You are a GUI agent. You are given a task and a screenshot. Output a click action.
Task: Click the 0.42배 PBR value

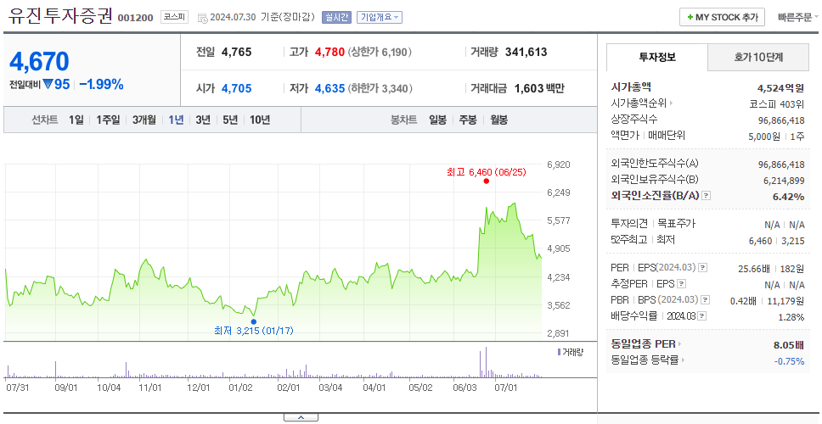pos(743,301)
